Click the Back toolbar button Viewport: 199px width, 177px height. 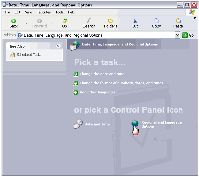click(13, 23)
